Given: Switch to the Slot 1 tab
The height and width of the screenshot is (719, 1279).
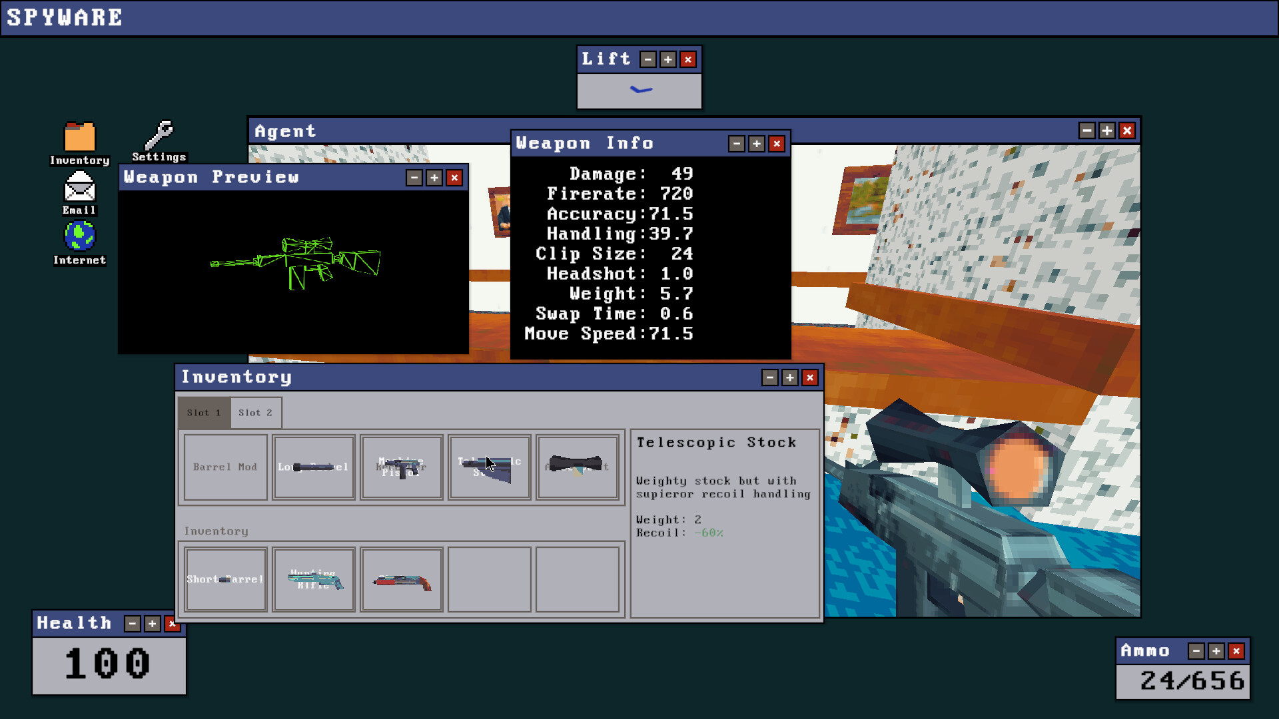Looking at the screenshot, I should 204,412.
